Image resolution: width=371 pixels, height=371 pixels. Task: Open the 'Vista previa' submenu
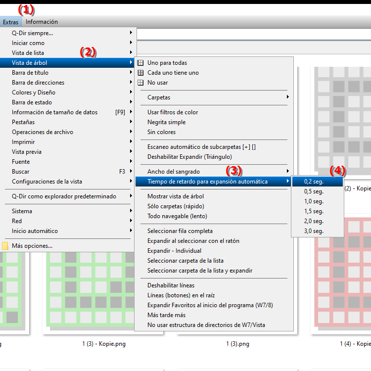click(x=67, y=152)
